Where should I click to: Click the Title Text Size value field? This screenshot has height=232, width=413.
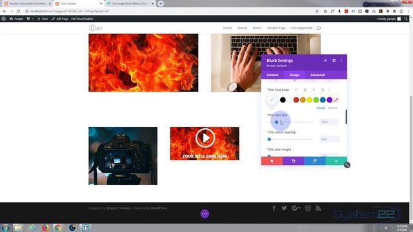[x=329, y=122]
